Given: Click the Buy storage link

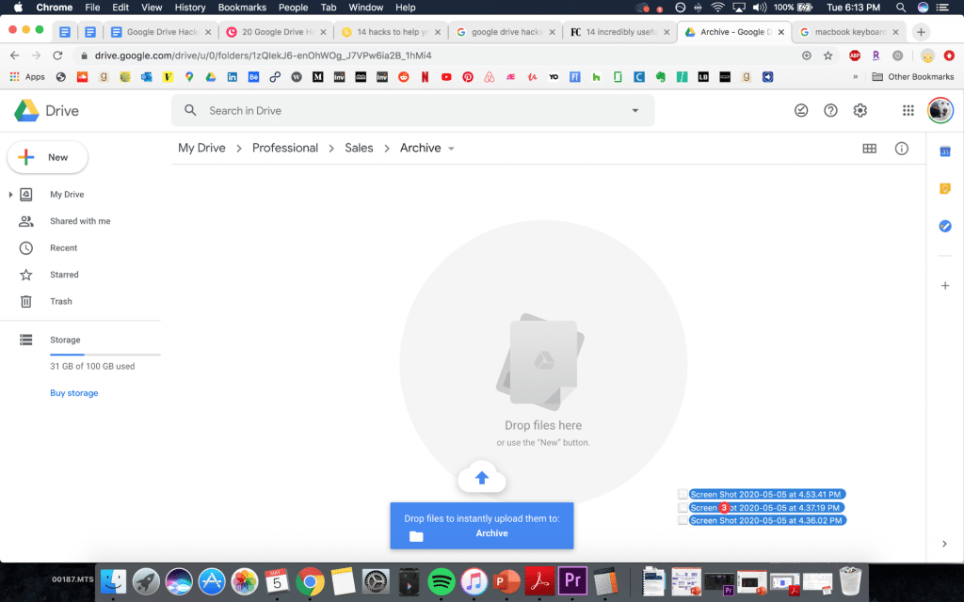Looking at the screenshot, I should pos(73,393).
